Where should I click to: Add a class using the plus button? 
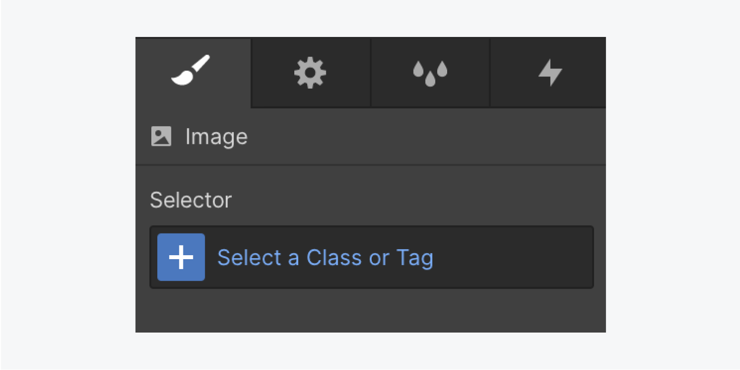click(x=181, y=257)
